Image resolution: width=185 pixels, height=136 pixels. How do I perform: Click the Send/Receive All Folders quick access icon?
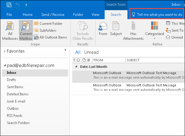(9, 5)
